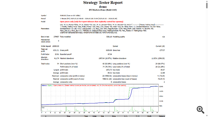This screenshot has height=117, width=208.
Task: Click 'Profit trades (% of total)' label
Action: pos(69,67)
